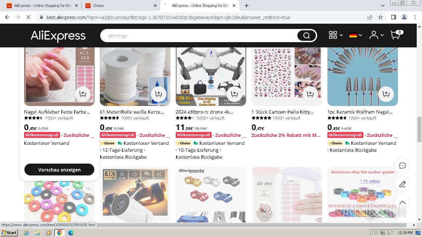Click the back-to-top arrow icon
Screen dimensions: 422x237
coord(402,202)
